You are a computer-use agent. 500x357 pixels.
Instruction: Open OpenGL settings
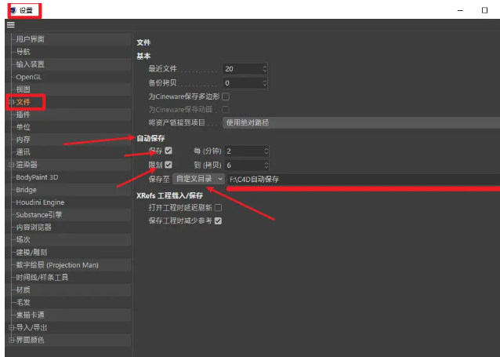tap(29, 77)
